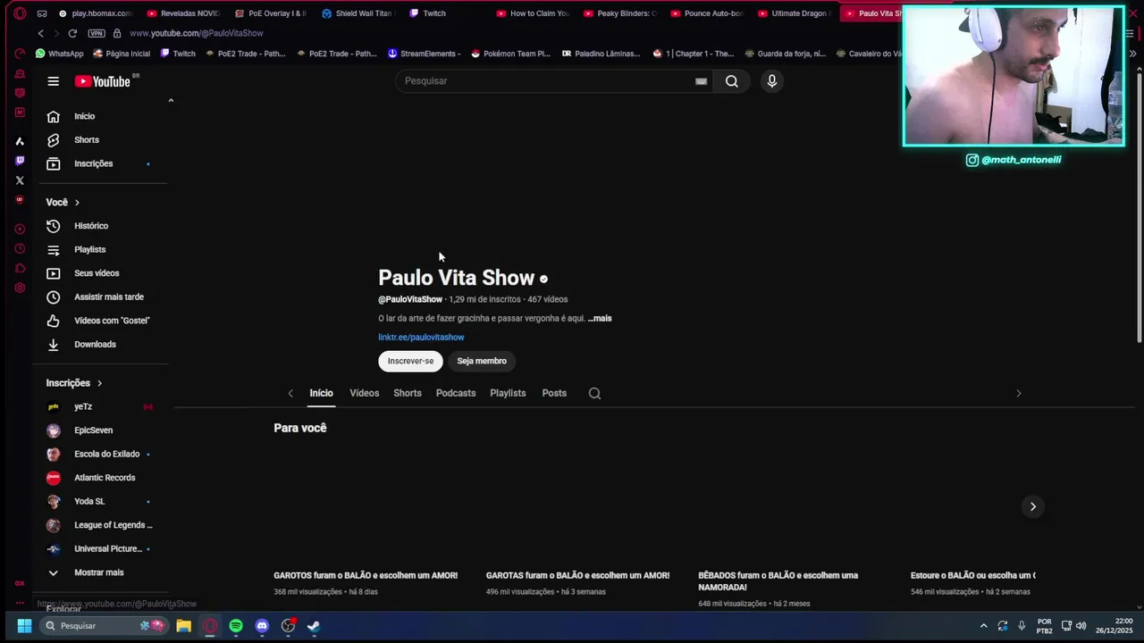The height and width of the screenshot is (643, 1144).
Task: Switch to the Peaky Blinders browser tab
Action: 619,13
